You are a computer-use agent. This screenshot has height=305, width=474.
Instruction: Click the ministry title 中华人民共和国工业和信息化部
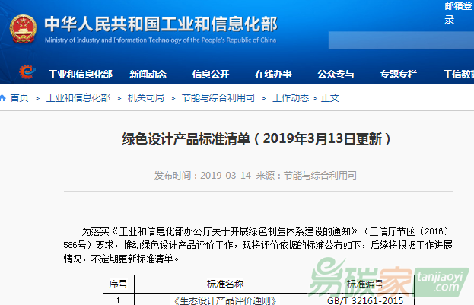[x=161, y=24]
